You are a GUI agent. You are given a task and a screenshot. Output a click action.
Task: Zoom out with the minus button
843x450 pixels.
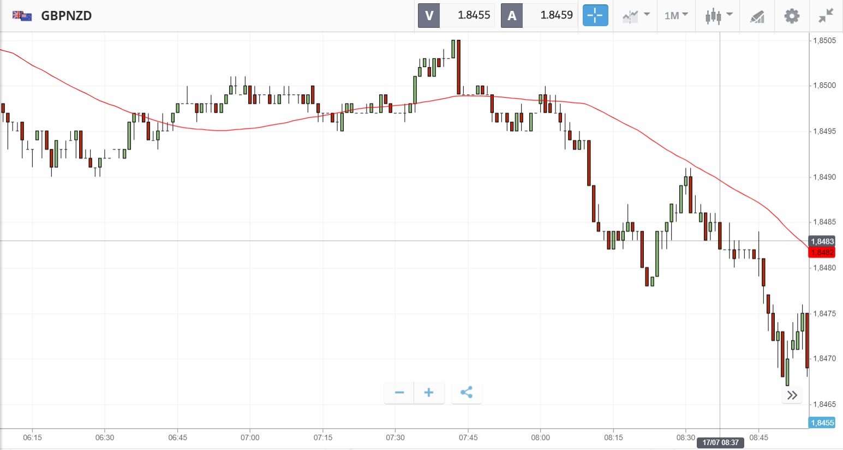point(399,393)
